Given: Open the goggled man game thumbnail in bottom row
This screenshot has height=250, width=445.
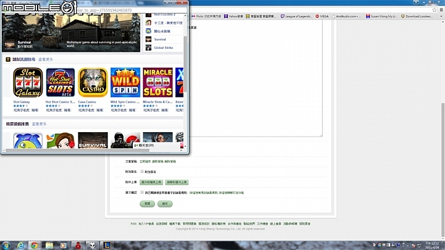Looking at the screenshot, I should [158, 137].
